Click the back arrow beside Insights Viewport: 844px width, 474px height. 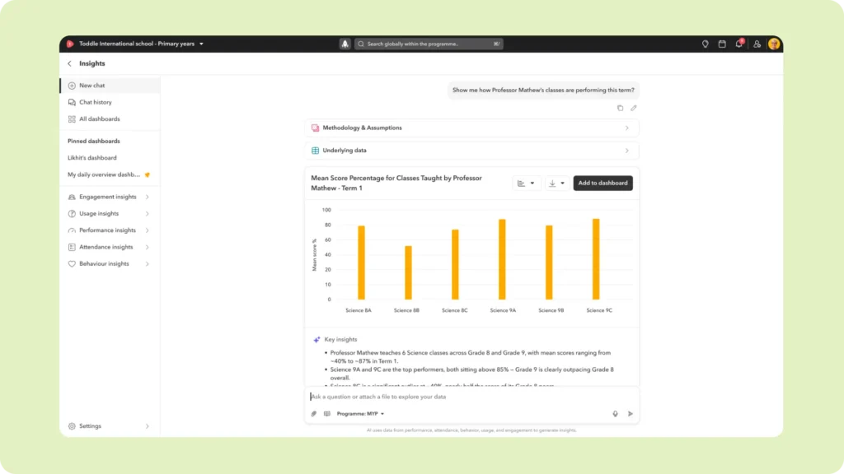coord(69,63)
